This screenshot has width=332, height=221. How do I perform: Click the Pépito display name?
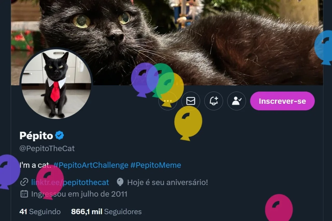(35, 135)
